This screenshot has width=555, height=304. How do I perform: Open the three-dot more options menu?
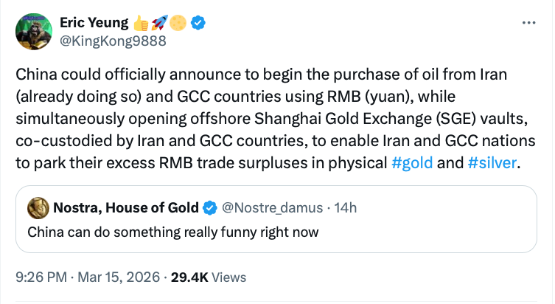pos(528,23)
